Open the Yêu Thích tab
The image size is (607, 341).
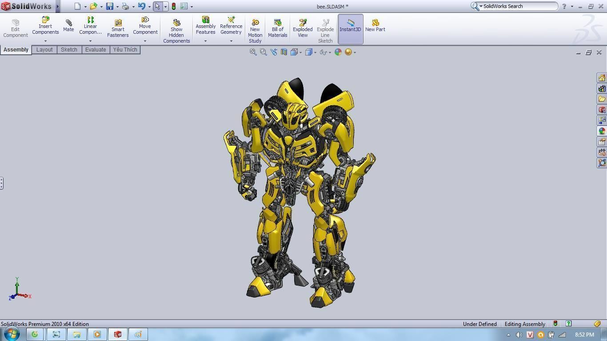pyautogui.click(x=125, y=50)
